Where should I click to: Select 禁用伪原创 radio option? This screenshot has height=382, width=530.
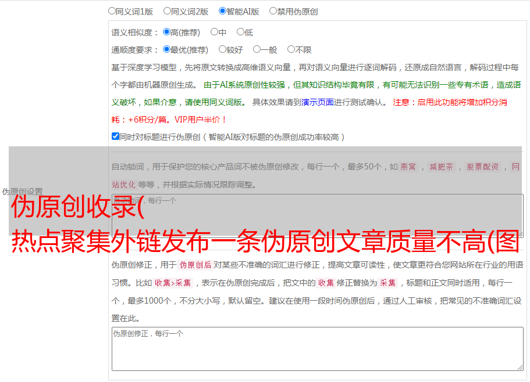[273, 11]
